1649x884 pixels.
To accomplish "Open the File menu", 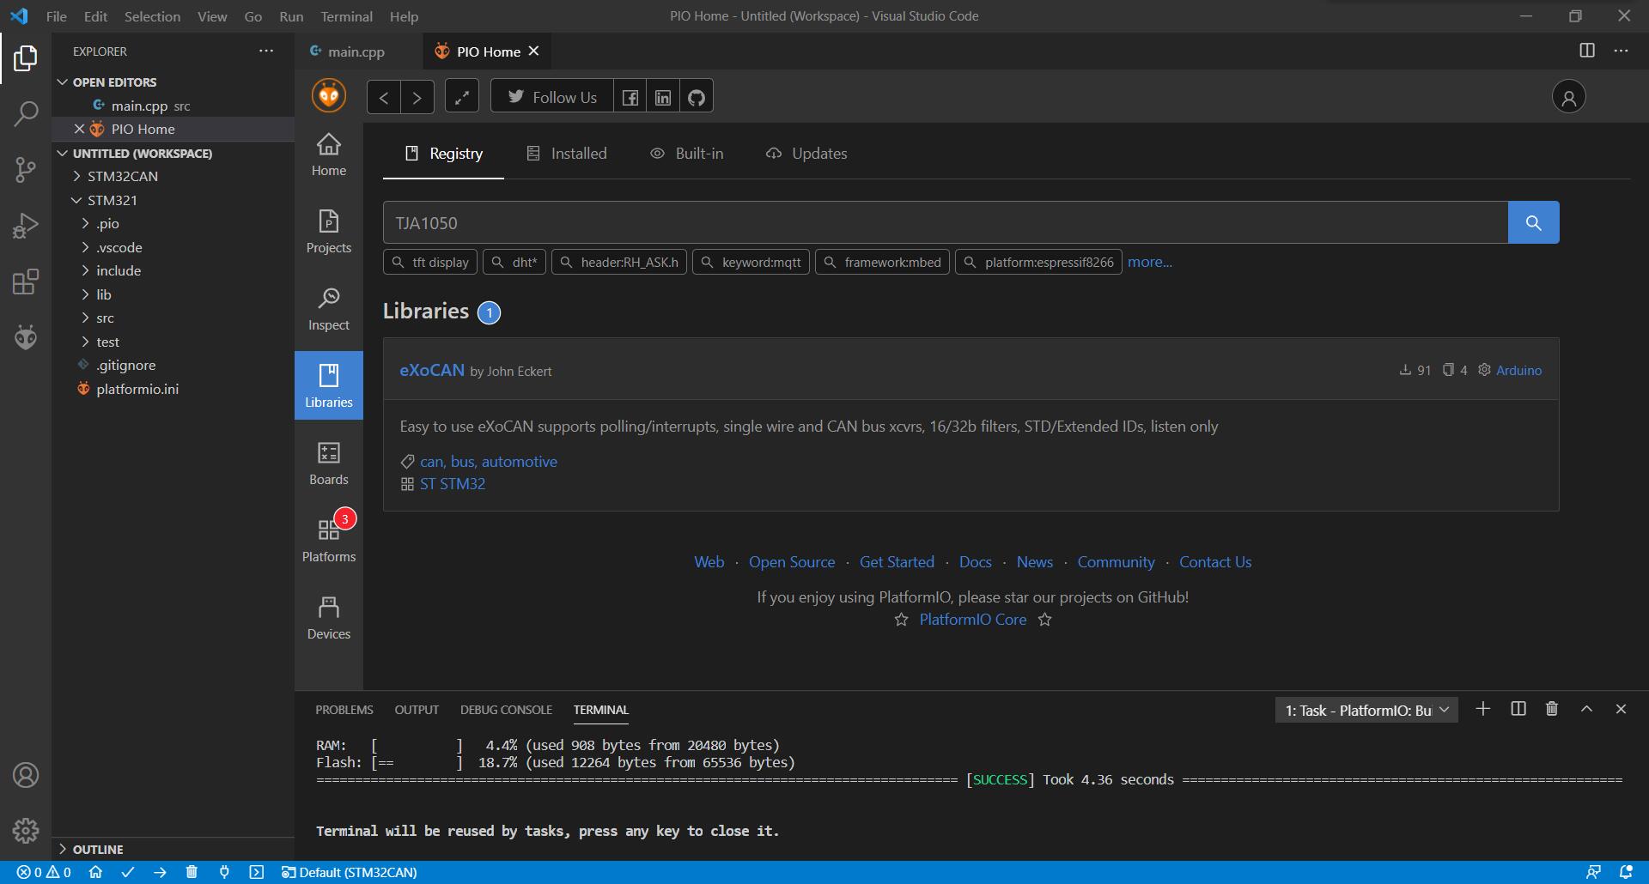I will click(x=56, y=16).
